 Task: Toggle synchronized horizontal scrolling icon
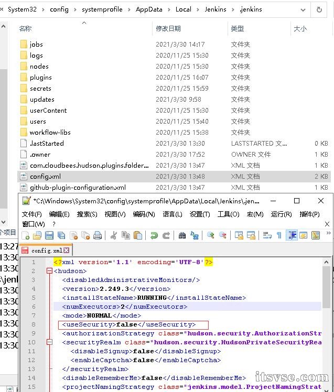[x=251, y=235]
